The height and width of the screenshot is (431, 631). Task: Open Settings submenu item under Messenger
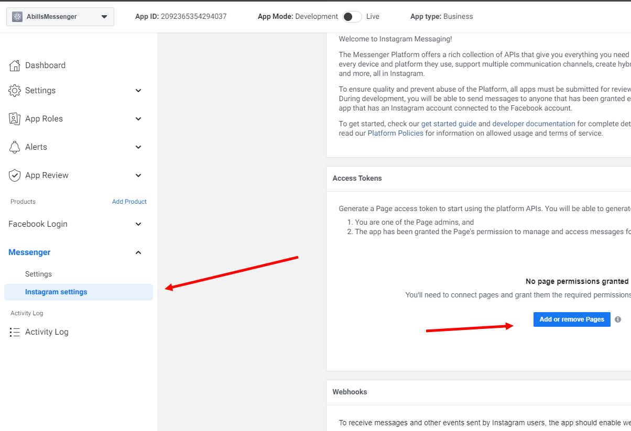point(38,274)
